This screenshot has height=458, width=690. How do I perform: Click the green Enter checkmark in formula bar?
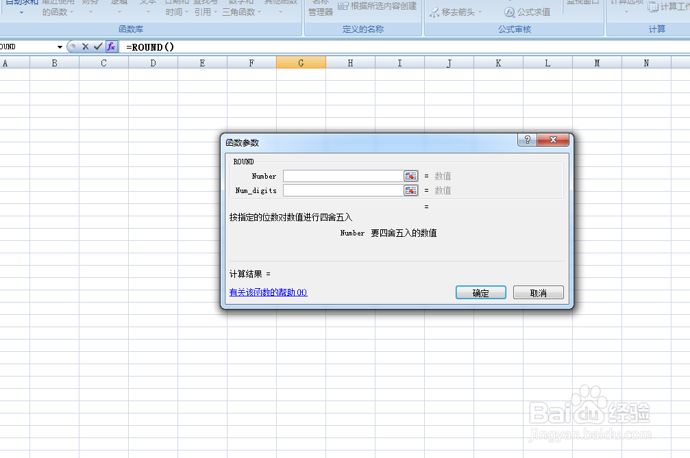click(97, 47)
